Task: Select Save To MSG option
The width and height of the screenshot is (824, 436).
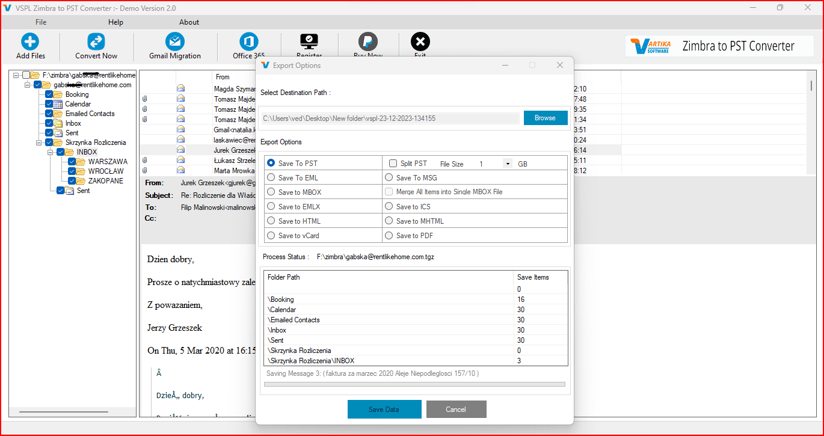Action: pyautogui.click(x=389, y=177)
